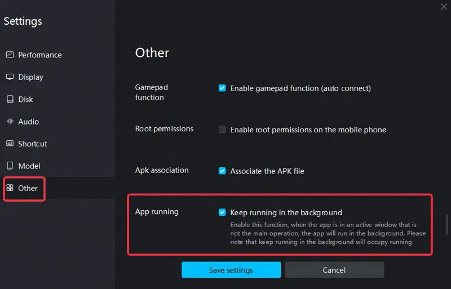The image size is (451, 289).
Task: Click the vertical scrollbar thumb
Action: pos(447,225)
